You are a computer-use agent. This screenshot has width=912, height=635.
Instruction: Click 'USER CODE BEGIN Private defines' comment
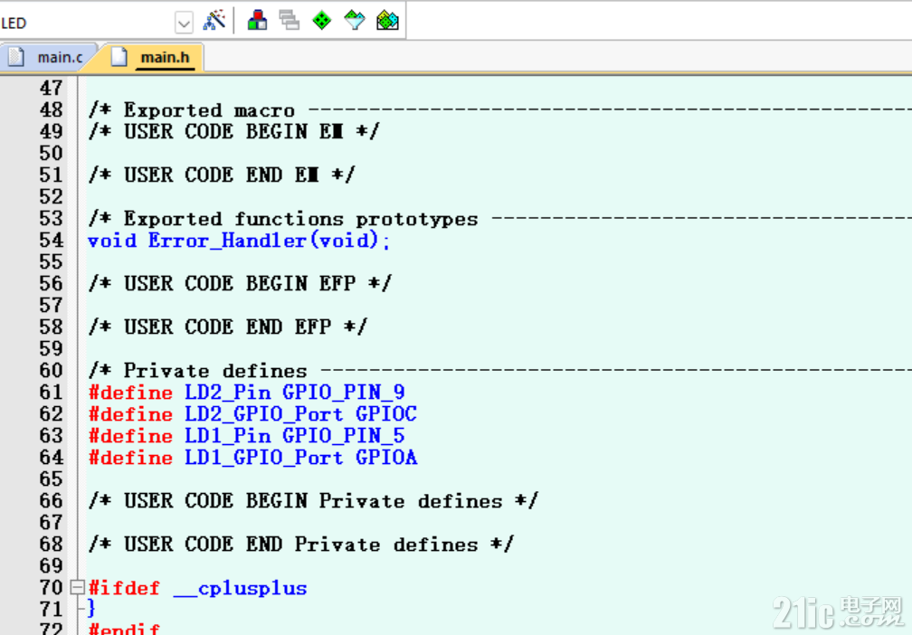[x=313, y=501]
